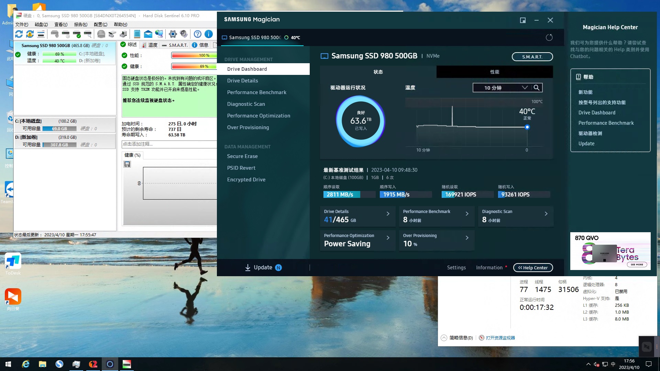The width and height of the screenshot is (660, 371).
Task: Open Samsung Magician icon in taskbar
Action: click(110, 364)
